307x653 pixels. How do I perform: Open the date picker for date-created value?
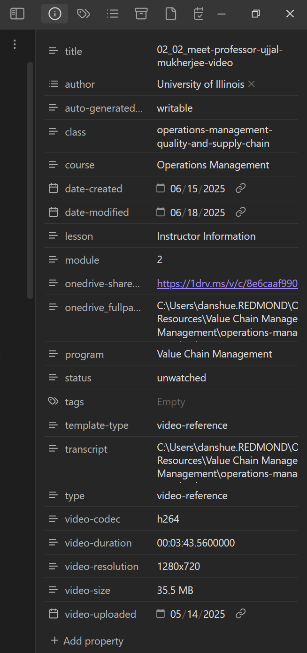[161, 189]
